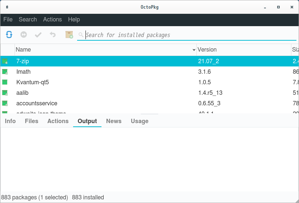Click the accountsservice package status icon
The image size is (299, 203).
click(x=5, y=103)
